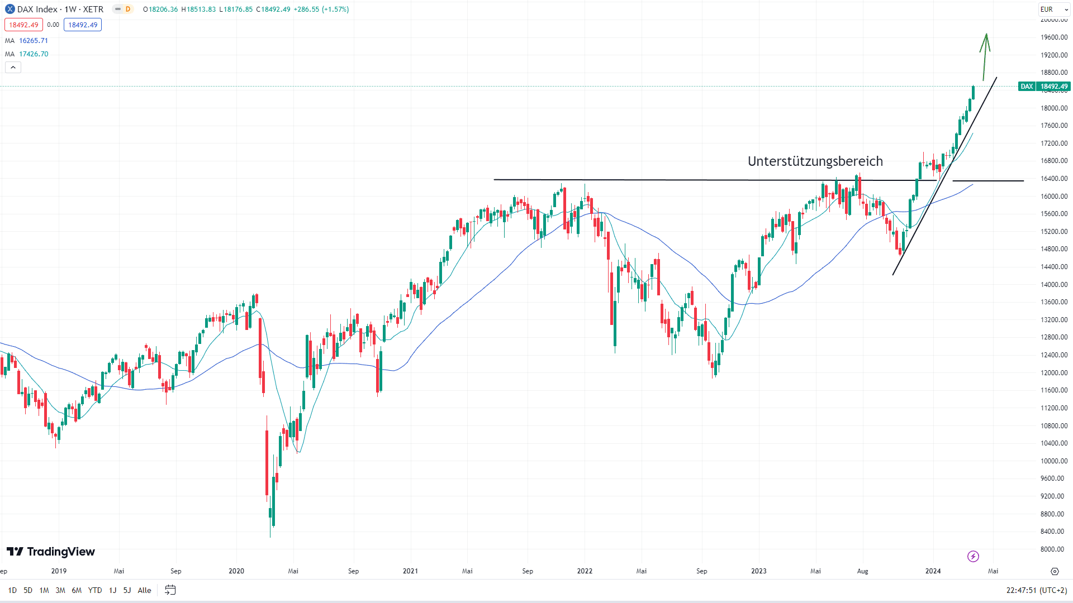
Task: Switch to the 5D time range
Action: pyautogui.click(x=28, y=590)
